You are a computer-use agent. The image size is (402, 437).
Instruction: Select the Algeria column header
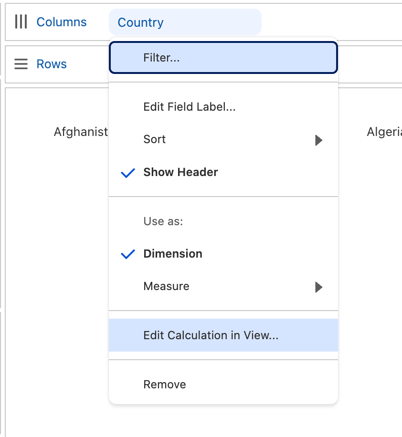point(384,132)
